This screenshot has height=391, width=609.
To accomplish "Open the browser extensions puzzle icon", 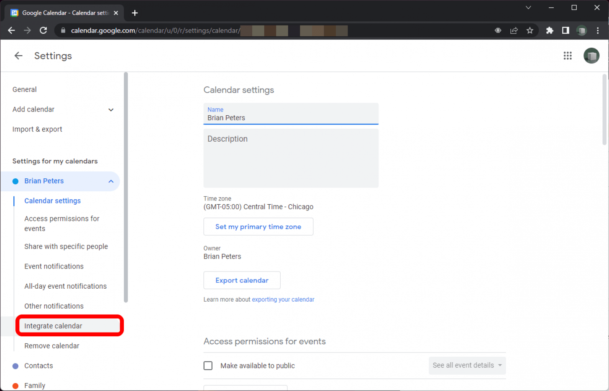I will coord(550,30).
